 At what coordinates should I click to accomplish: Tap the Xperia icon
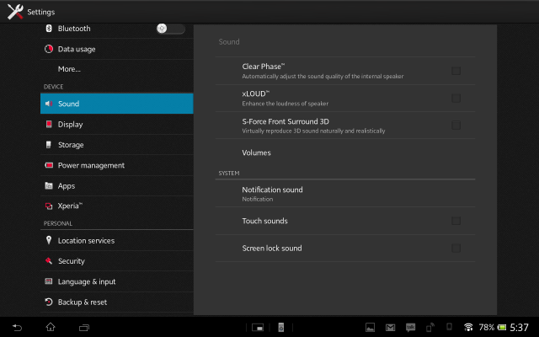tap(49, 206)
